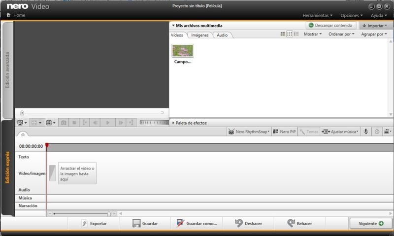Click the play button
The width and height of the screenshot is (394, 236).
click(108, 123)
